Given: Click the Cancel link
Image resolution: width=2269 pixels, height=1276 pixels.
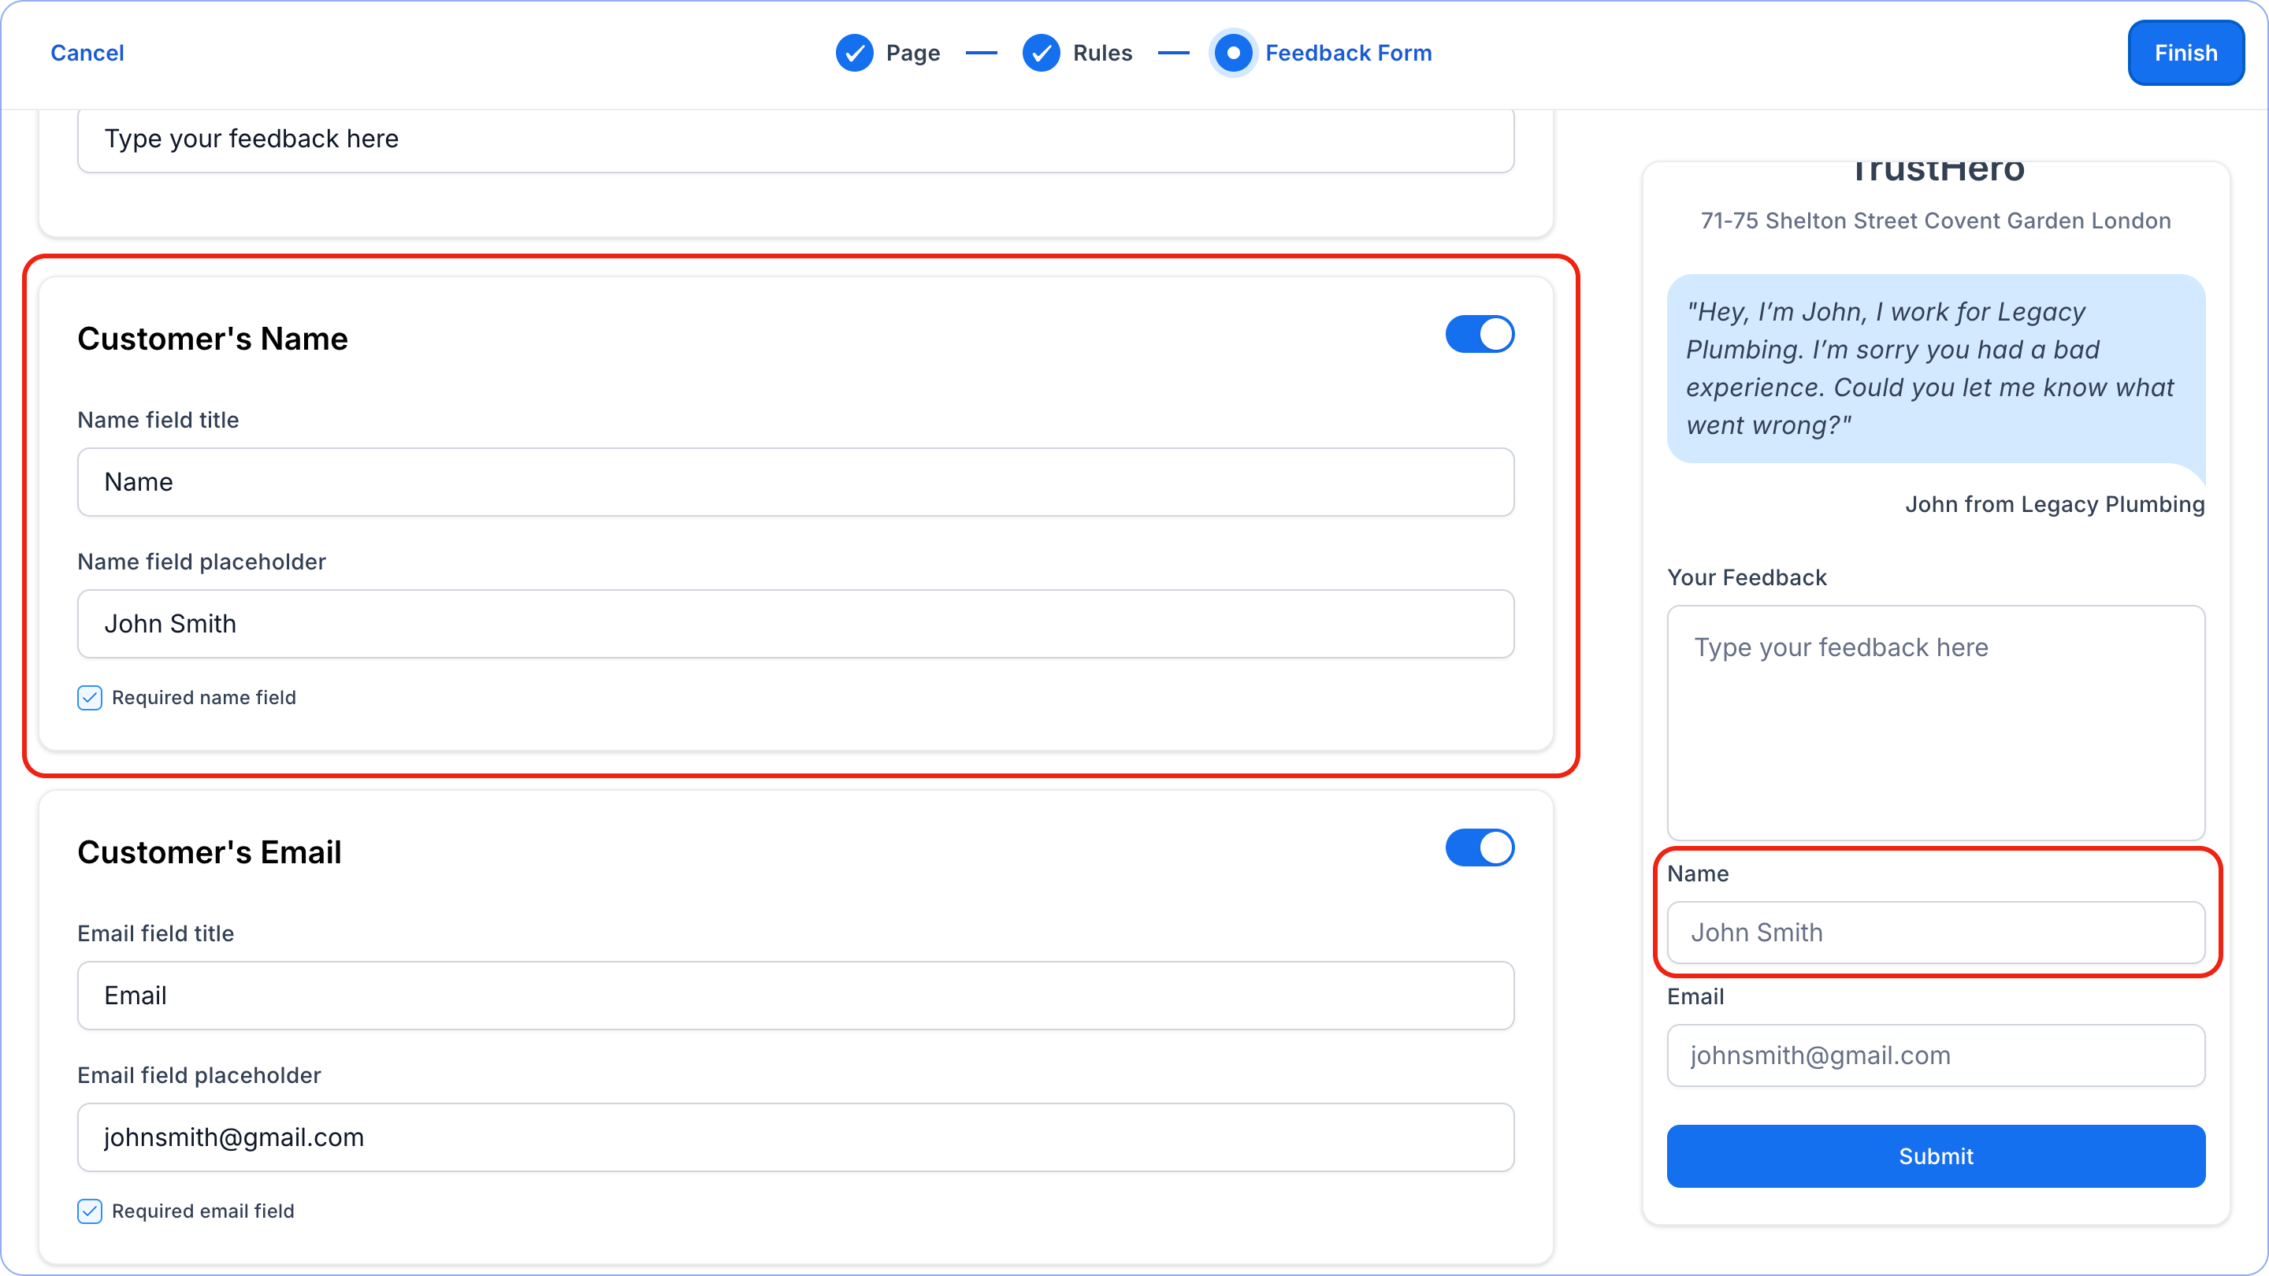Looking at the screenshot, I should click(87, 53).
